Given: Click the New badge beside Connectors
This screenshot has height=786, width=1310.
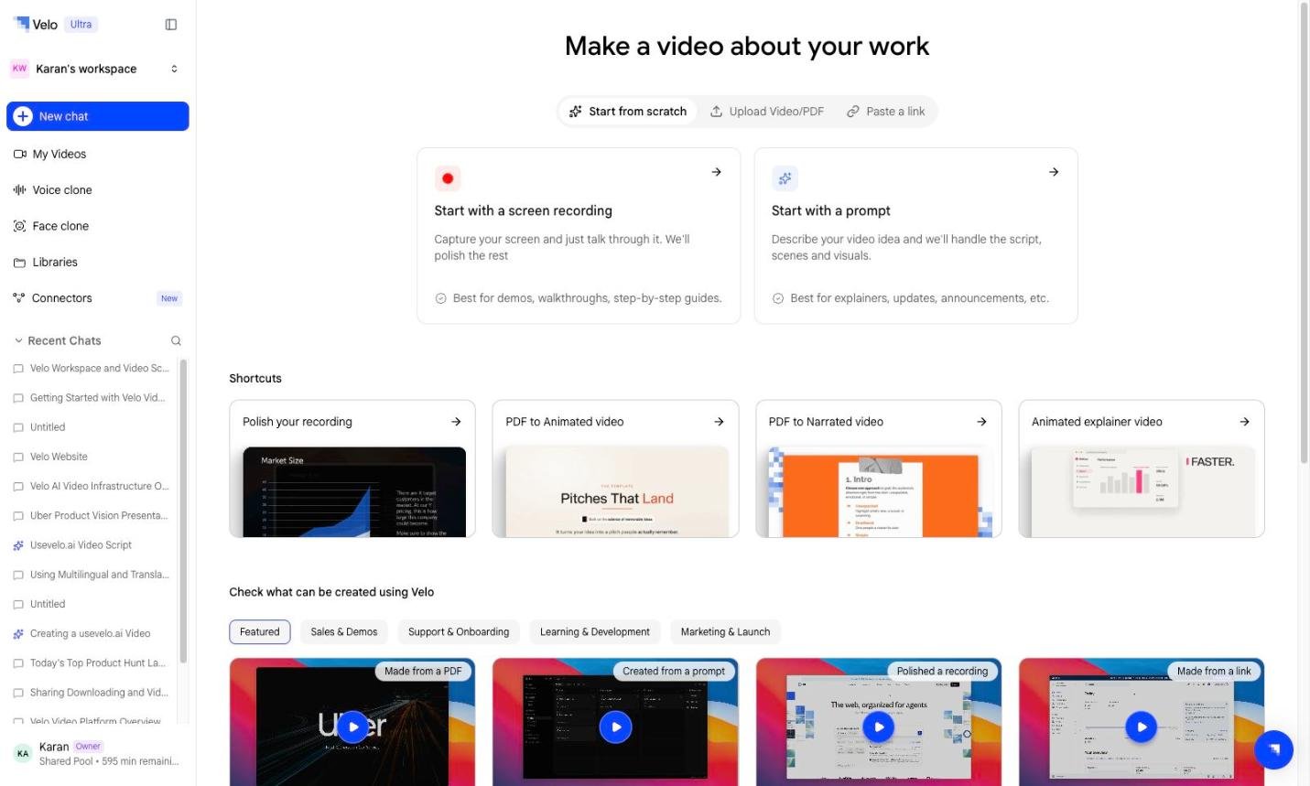Looking at the screenshot, I should 169,298.
